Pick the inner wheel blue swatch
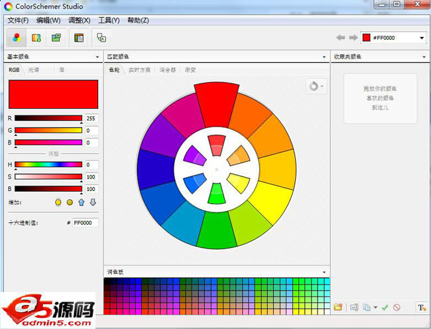 pos(195,183)
